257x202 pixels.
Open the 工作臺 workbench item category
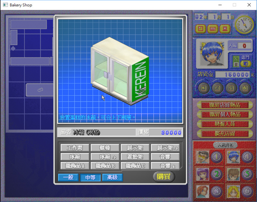(x=75, y=148)
